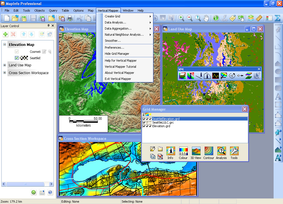
Task: Choose Smoother from the Vertical Mapper menu
Action: tap(125, 41)
